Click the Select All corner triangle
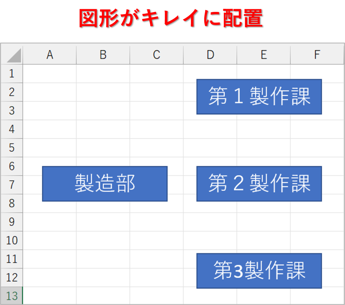The width and height of the screenshot is (345, 305). (14, 55)
